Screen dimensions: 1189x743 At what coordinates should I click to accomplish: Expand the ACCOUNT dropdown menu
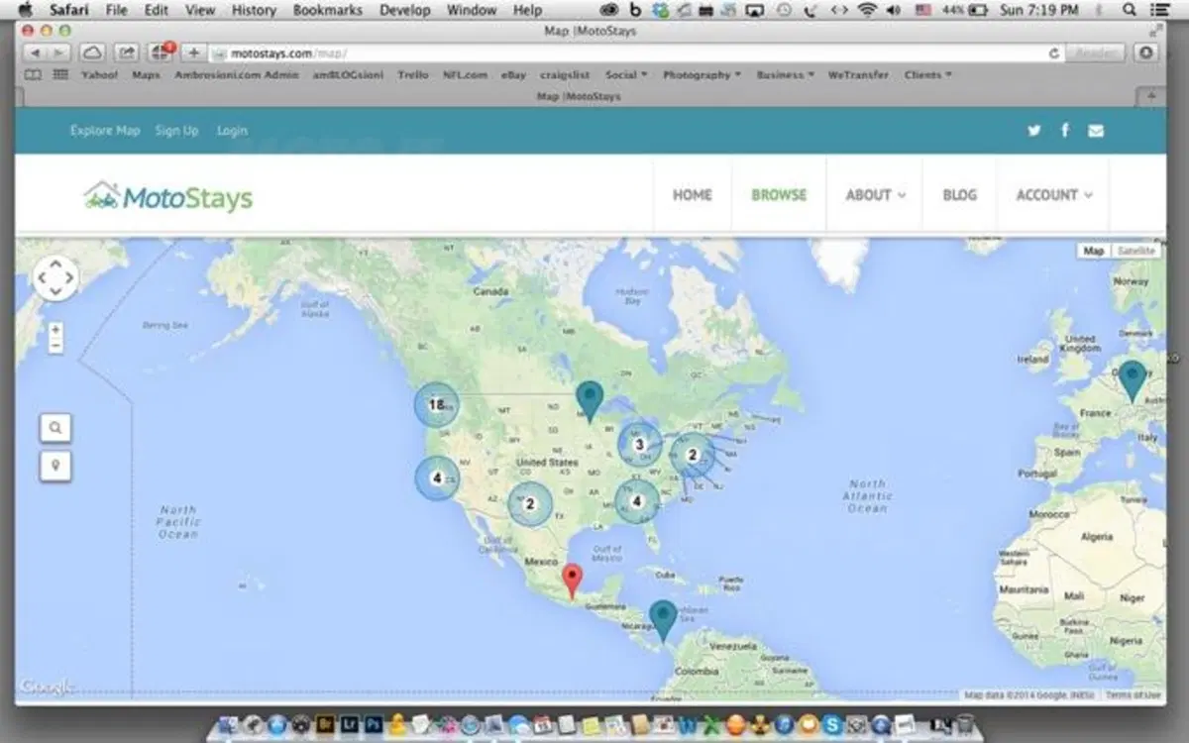tap(1054, 195)
